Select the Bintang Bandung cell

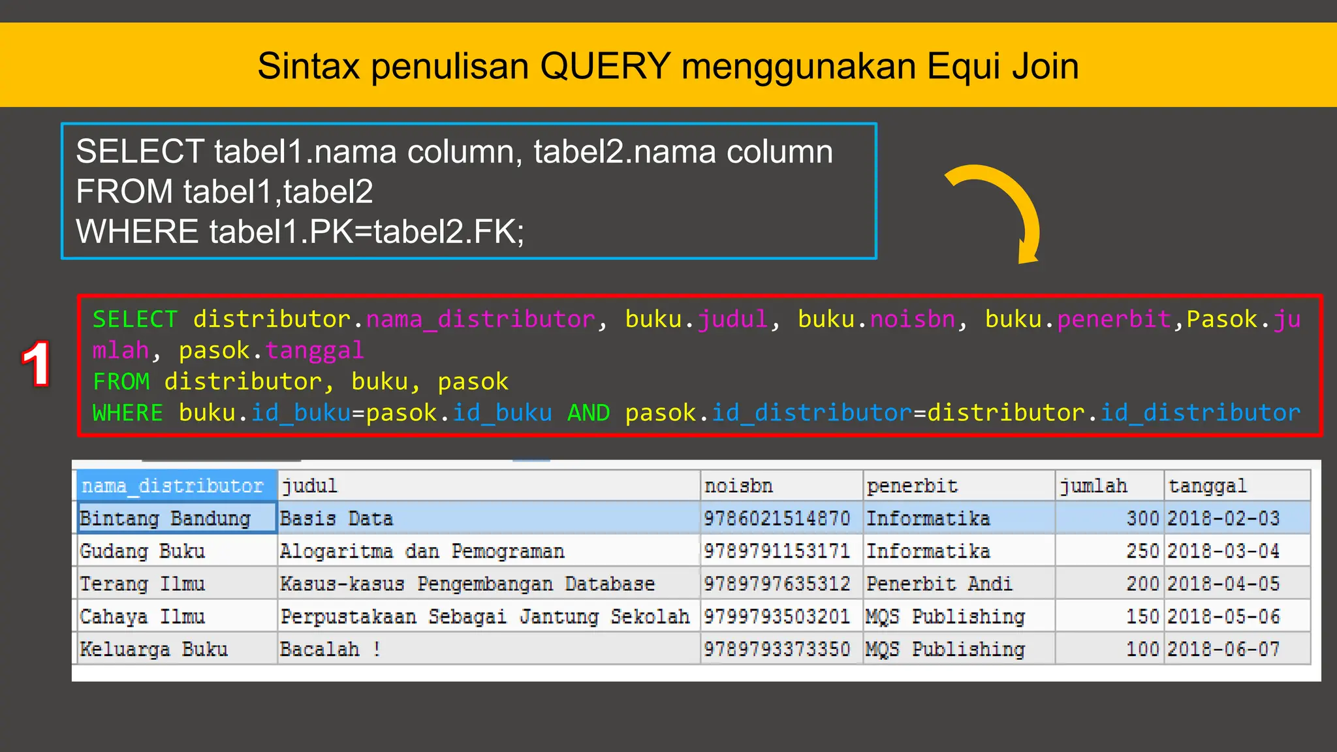177,518
